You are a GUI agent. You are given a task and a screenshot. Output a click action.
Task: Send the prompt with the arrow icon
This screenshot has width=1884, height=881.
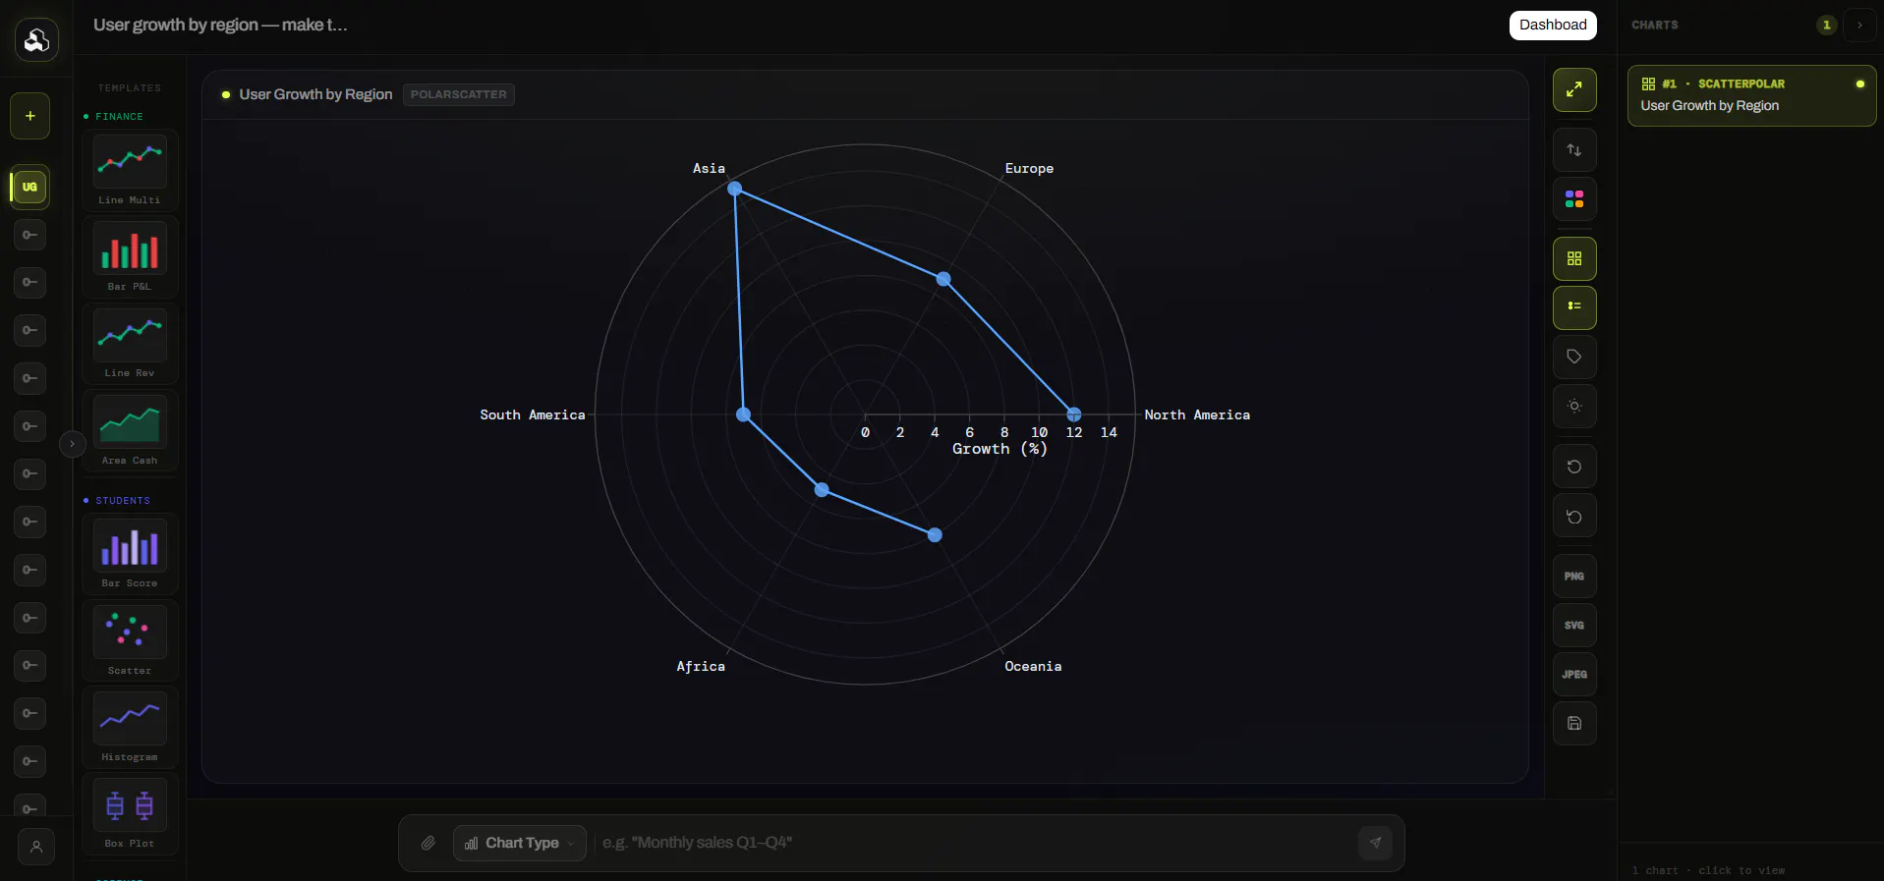pyautogui.click(x=1375, y=843)
